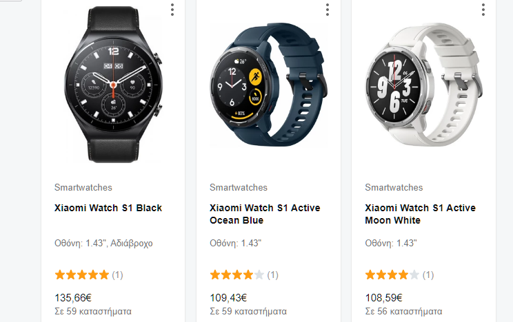This screenshot has height=322, width=513.
Task: Open options menu for Xiaomi Watch S1 Black
Action: tap(172, 10)
